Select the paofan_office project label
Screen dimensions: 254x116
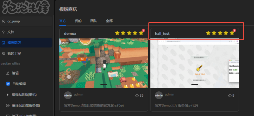point(10,64)
